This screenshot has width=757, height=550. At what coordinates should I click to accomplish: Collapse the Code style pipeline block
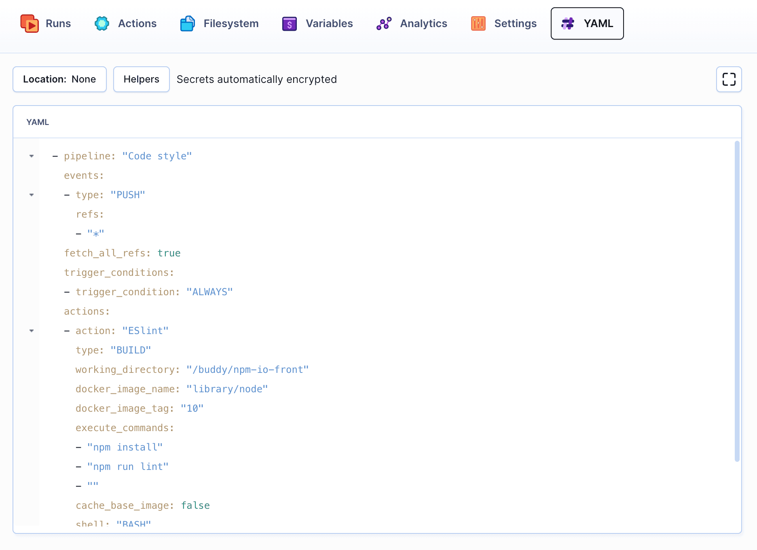pyautogui.click(x=32, y=157)
